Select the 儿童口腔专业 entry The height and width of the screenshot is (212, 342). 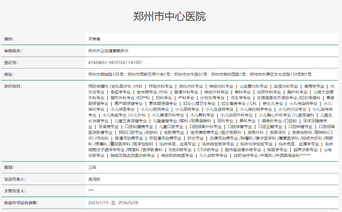(x=171, y=127)
